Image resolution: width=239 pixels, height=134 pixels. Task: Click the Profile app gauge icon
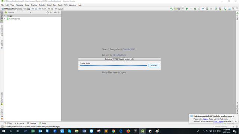tap(203, 9)
